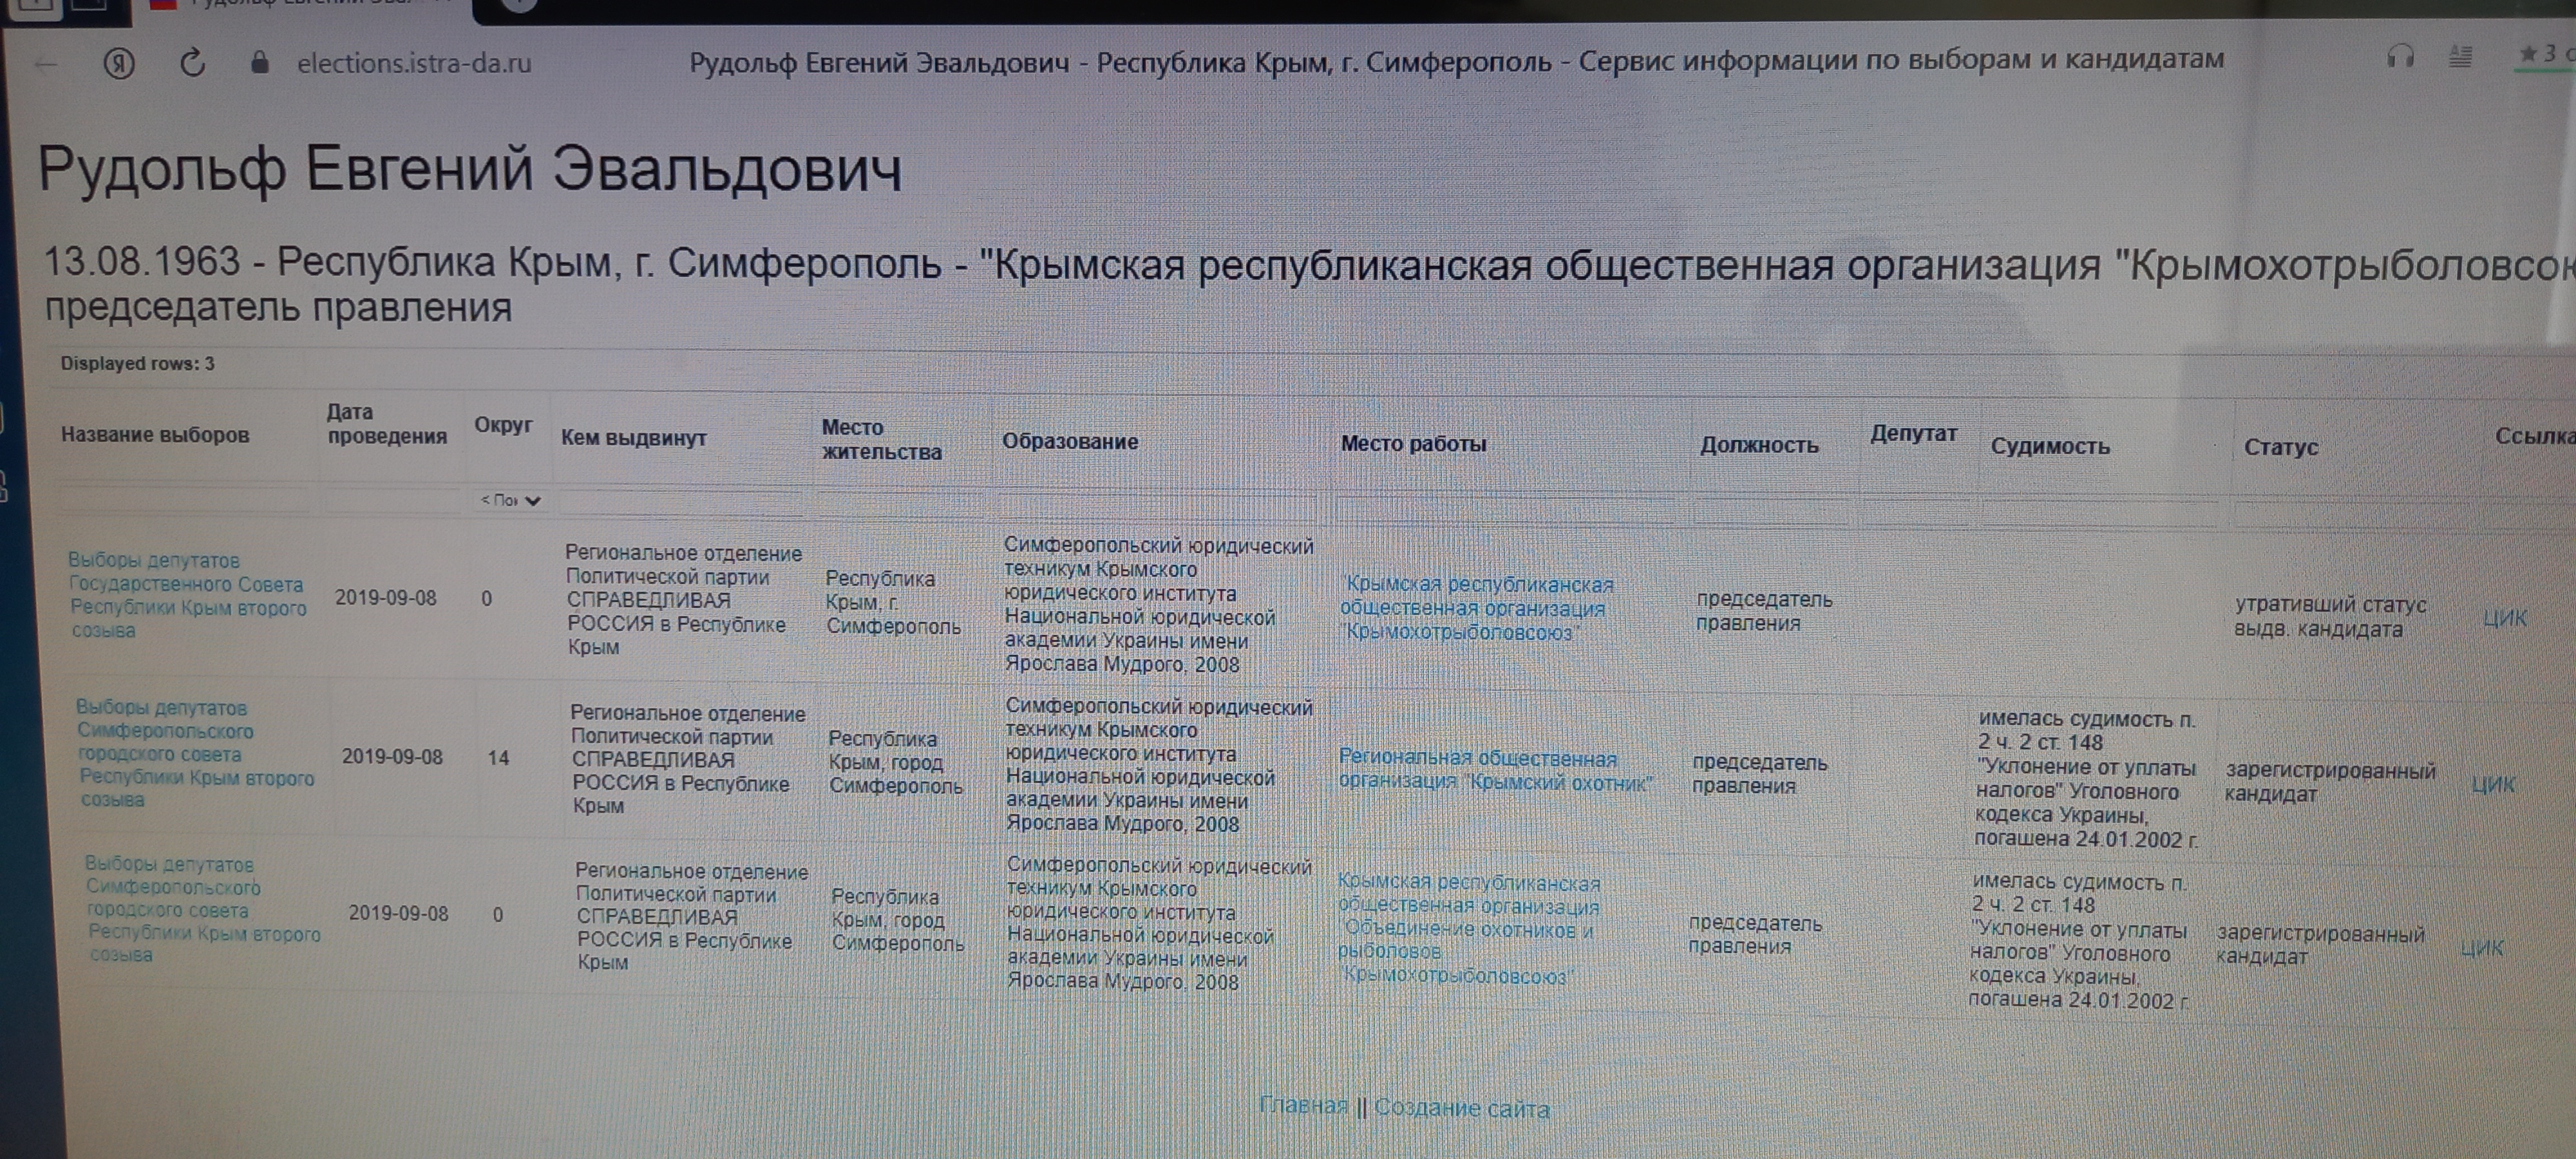The height and width of the screenshot is (1159, 2576).
Task: Reload the page with refresh icon
Action: click(192, 63)
